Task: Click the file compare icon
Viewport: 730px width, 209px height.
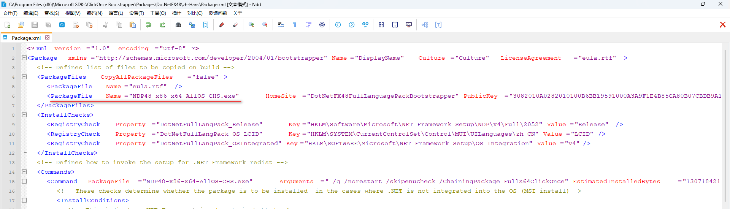Action: coord(381,25)
